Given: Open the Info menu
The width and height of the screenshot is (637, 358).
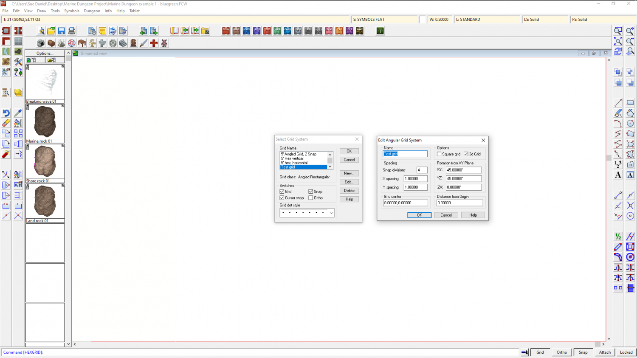Looking at the screenshot, I should [x=108, y=11].
